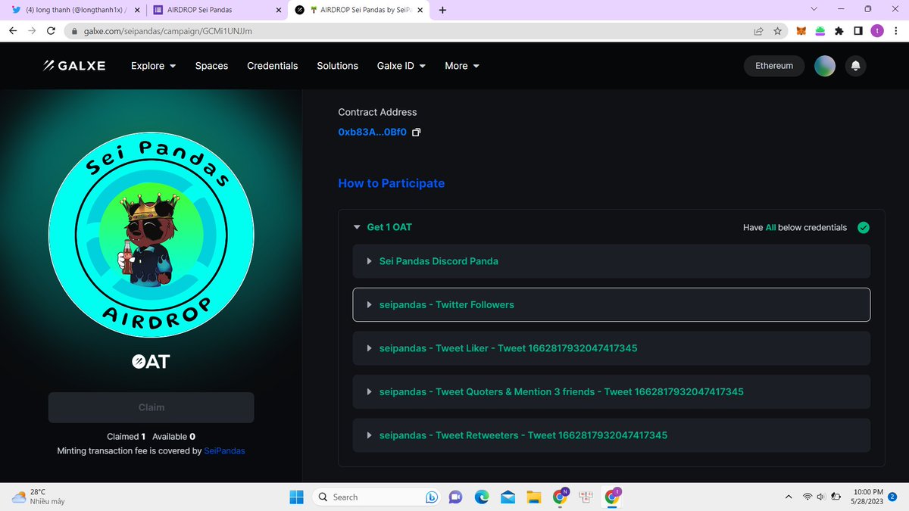The height and width of the screenshot is (511, 909).
Task: Open the notification count badge
Action: click(x=892, y=497)
